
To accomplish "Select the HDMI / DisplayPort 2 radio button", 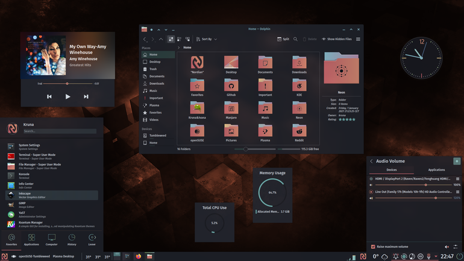I will (371, 179).
